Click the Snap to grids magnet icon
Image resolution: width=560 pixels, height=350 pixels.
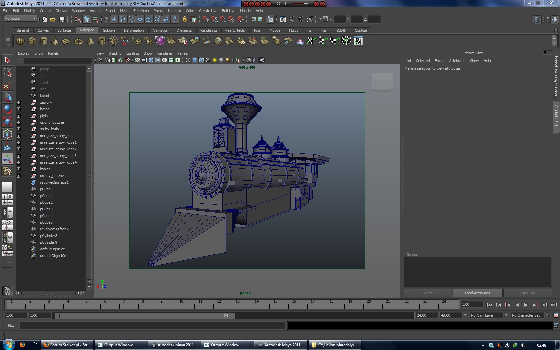tap(206, 20)
